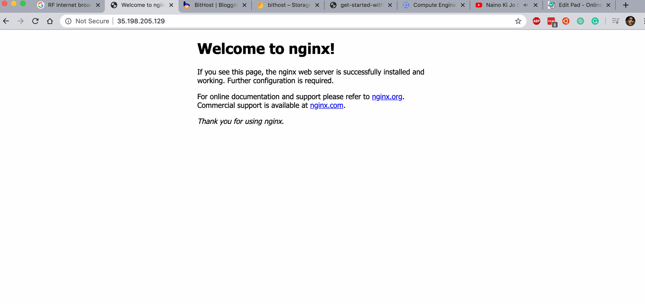Close the Edit Pad Online tab
645x304 pixels.
click(x=608, y=5)
